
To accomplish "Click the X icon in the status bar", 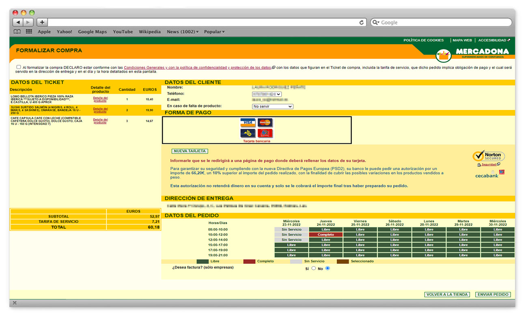I will (15, 303).
